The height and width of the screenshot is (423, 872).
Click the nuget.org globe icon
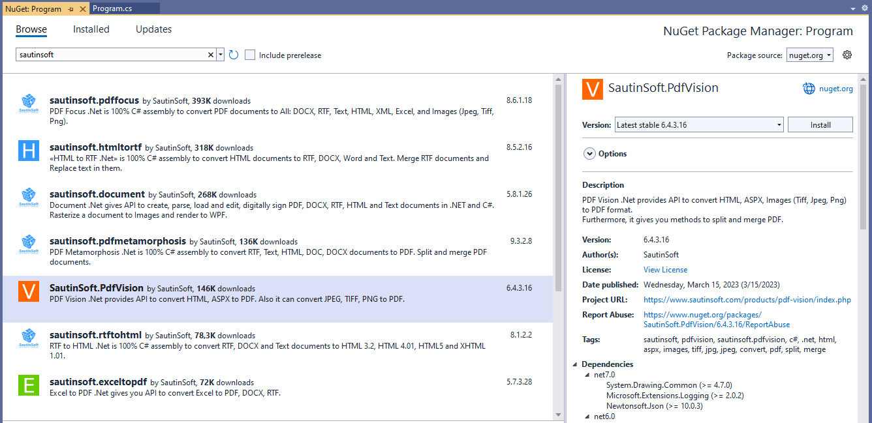pyautogui.click(x=808, y=88)
